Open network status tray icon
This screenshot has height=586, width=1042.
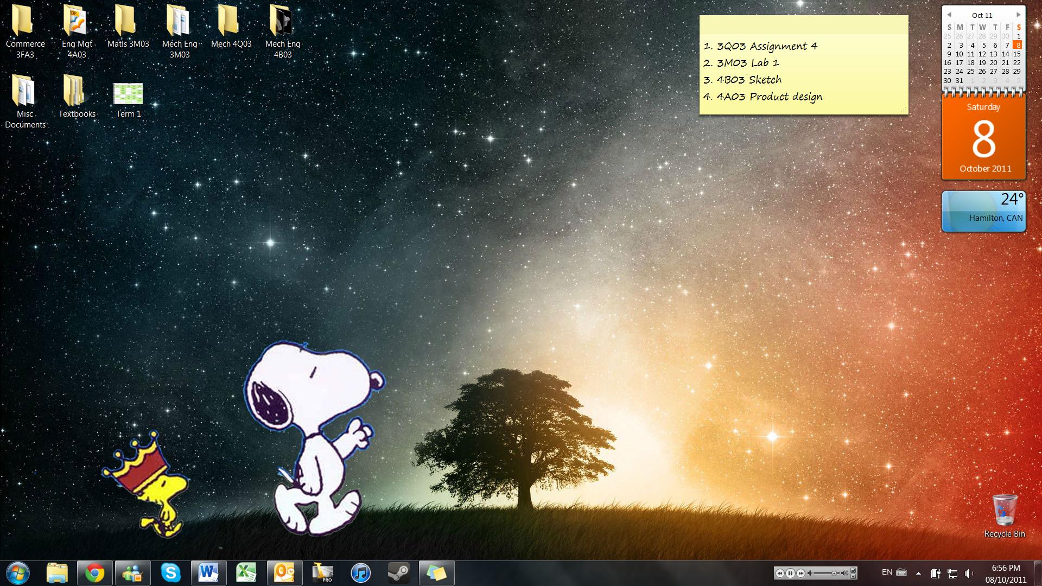click(952, 573)
